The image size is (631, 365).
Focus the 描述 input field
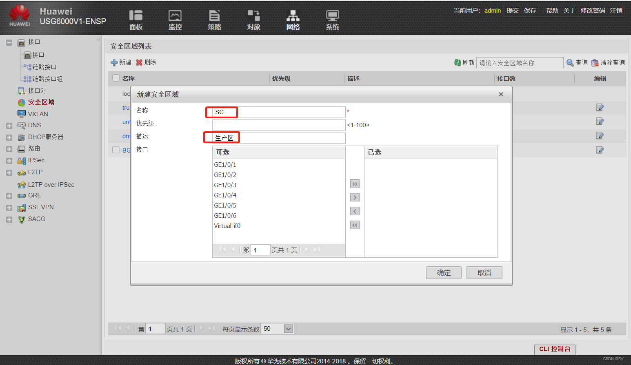coord(279,138)
